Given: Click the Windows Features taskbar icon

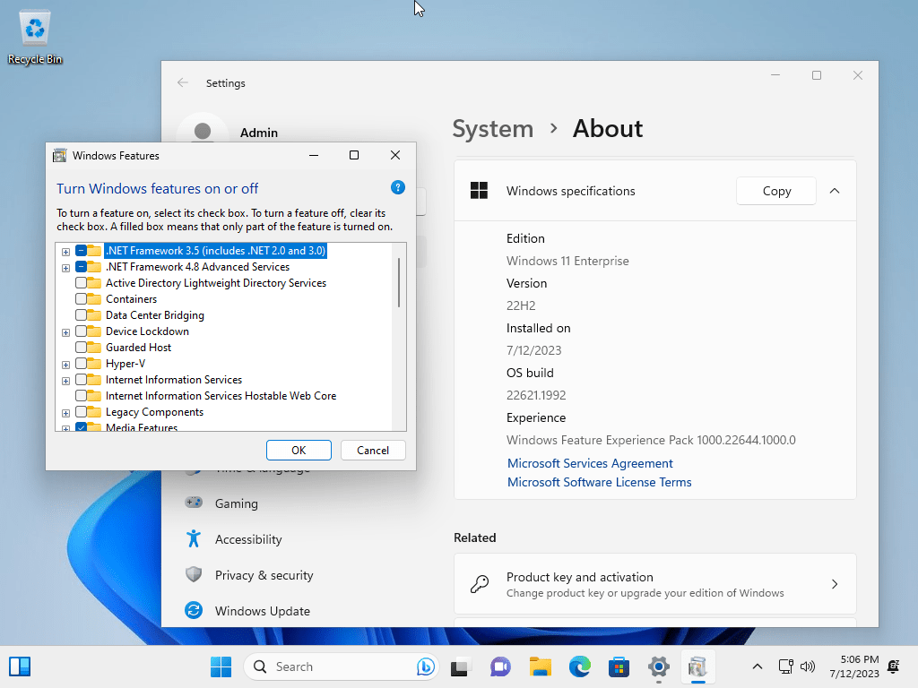Looking at the screenshot, I should [x=697, y=666].
